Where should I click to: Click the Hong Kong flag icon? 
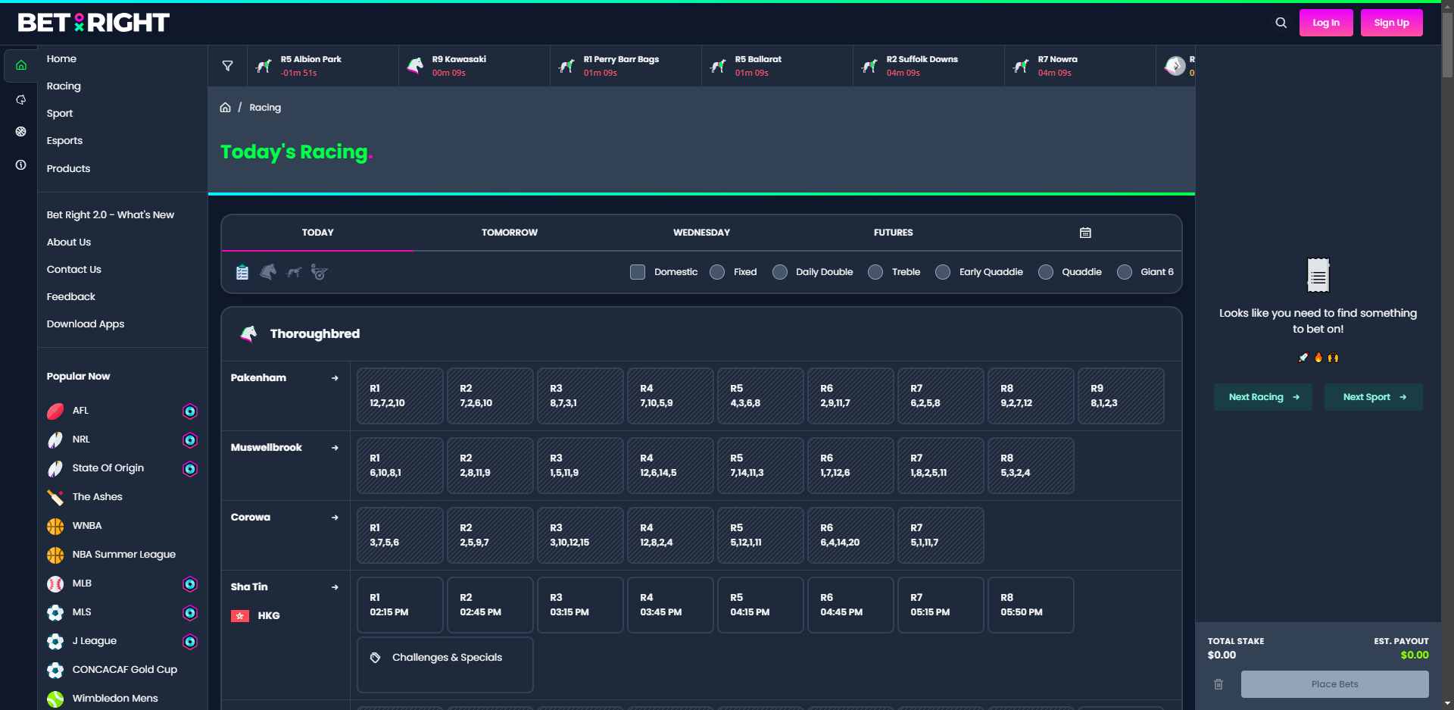(240, 616)
